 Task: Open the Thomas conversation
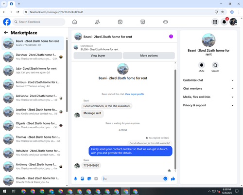(33, 139)
